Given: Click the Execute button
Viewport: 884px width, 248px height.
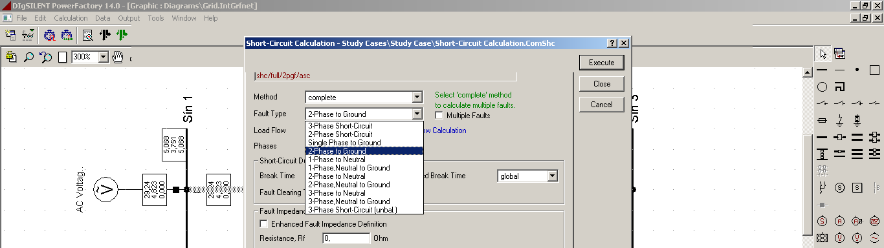Looking at the screenshot, I should coord(601,63).
